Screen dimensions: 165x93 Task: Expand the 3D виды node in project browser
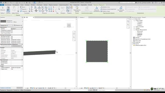point(134,28)
